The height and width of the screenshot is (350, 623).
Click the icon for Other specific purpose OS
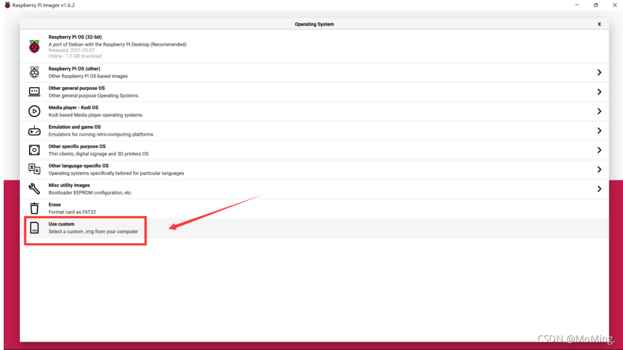pos(35,150)
